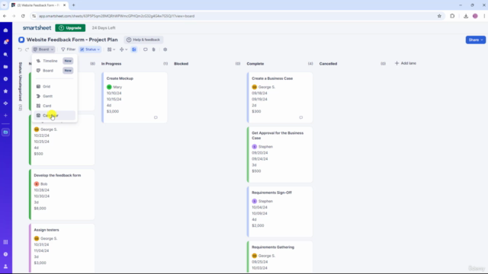Open Notifications bell in sidebar
Image resolution: width=488 pixels, height=274 pixels.
pyautogui.click(x=5, y=43)
